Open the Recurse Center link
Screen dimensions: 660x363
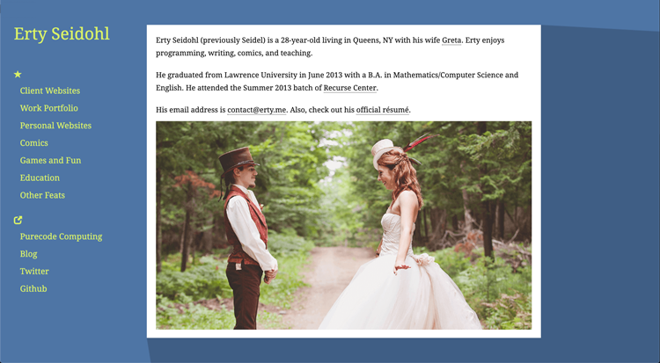pos(349,88)
